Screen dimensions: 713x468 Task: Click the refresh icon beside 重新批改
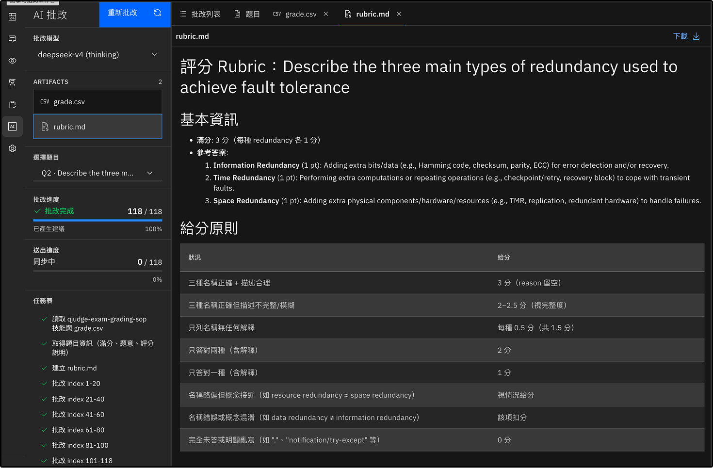(x=158, y=13)
